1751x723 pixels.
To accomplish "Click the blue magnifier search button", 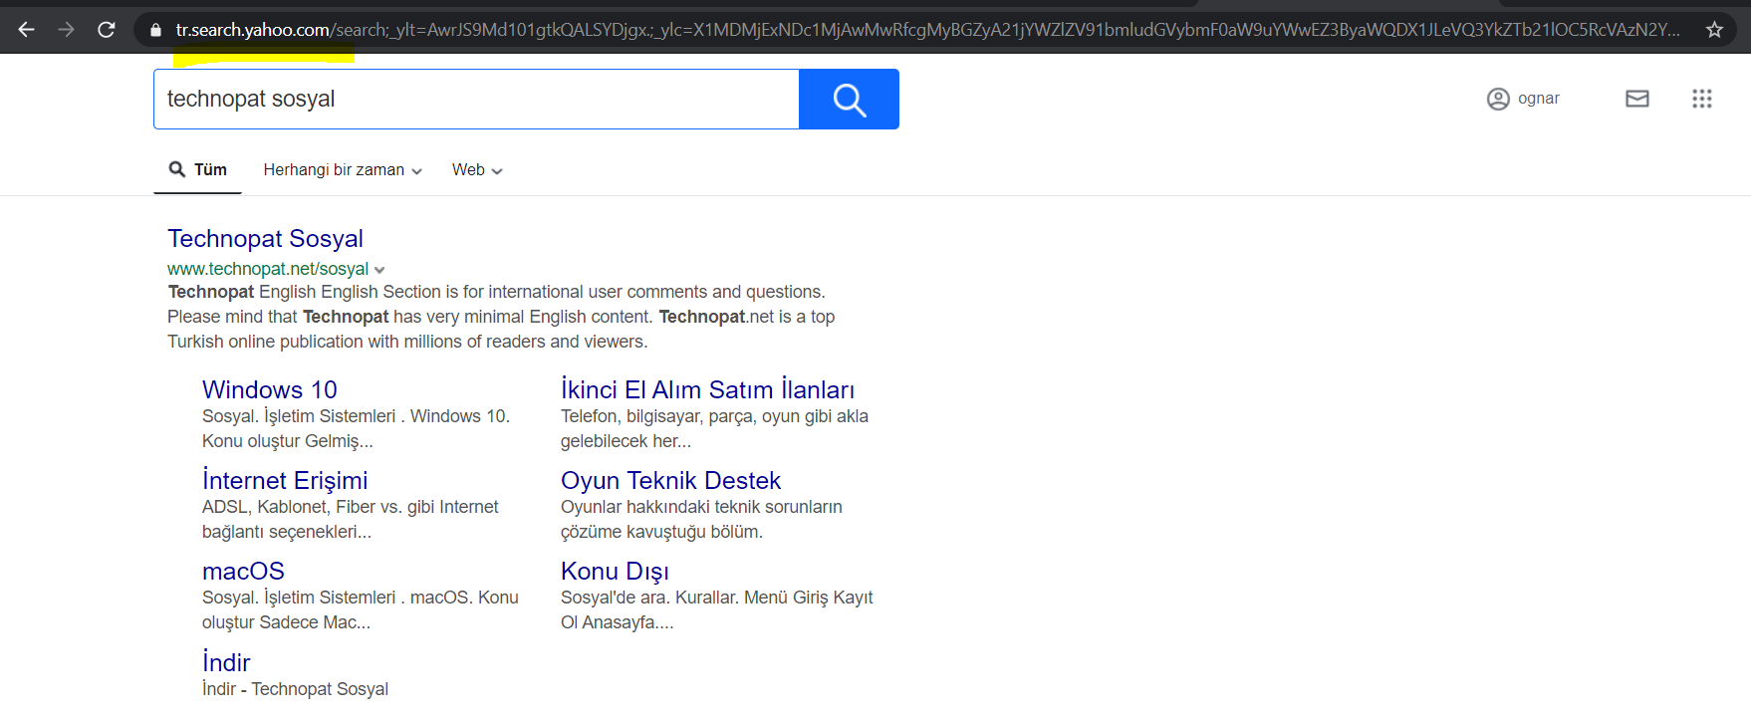I will 849,99.
